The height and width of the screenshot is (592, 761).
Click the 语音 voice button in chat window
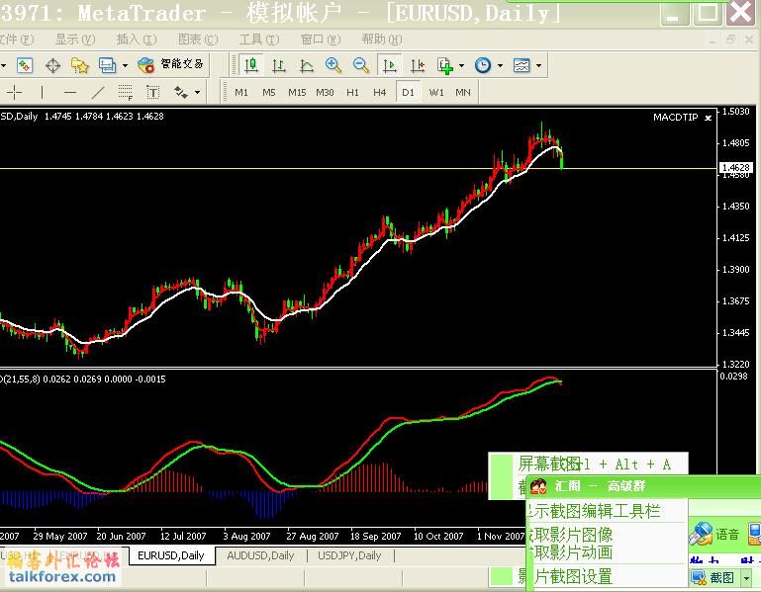click(714, 534)
